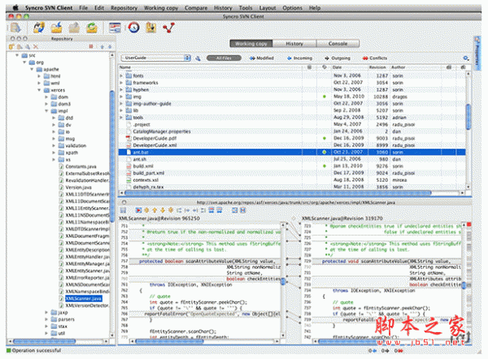Click the Show Annotation toolbar icon
The height and width of the screenshot is (359, 488).
coord(151,28)
